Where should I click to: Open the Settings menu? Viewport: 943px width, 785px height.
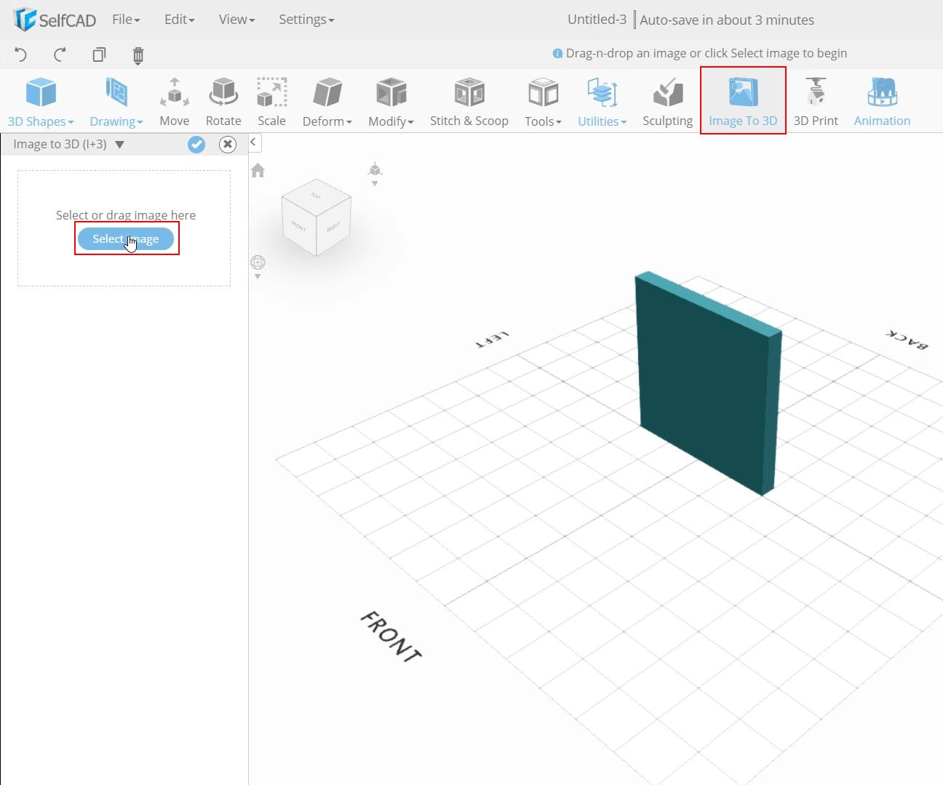click(306, 20)
